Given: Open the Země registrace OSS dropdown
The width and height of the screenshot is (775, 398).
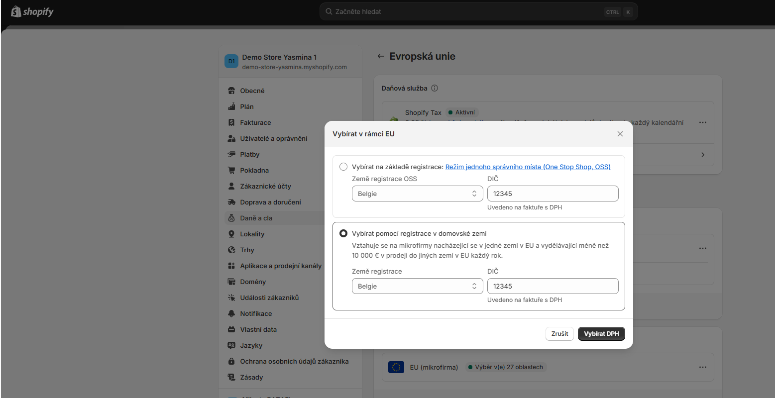Looking at the screenshot, I should coord(417,194).
